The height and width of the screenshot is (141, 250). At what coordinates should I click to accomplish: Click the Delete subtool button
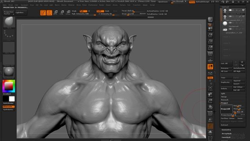[227, 89]
